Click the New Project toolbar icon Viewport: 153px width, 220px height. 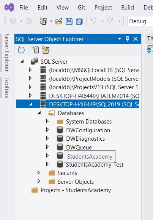pyautogui.click(x=43, y=21)
